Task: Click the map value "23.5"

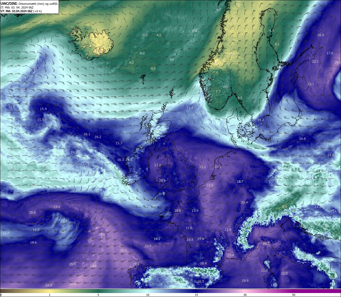Action: 210,185
